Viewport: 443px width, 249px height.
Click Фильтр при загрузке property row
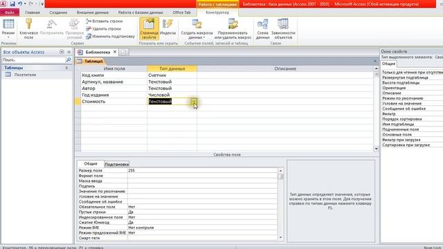pyautogui.click(x=401, y=140)
